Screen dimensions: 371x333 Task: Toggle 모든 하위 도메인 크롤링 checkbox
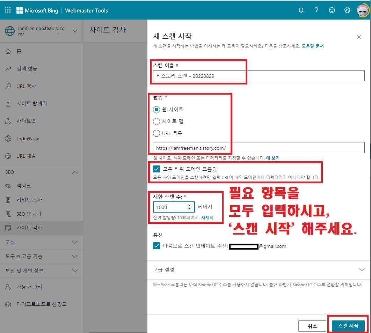coord(157,169)
